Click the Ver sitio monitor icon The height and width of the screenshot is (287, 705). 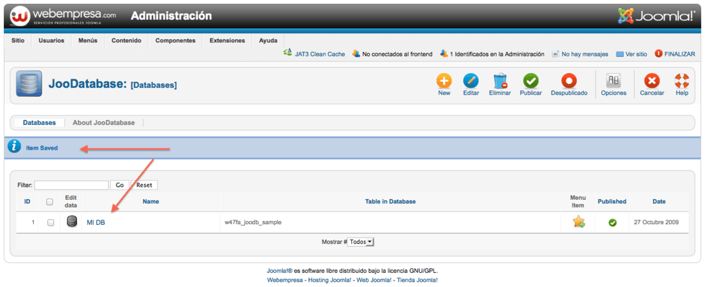click(x=620, y=54)
